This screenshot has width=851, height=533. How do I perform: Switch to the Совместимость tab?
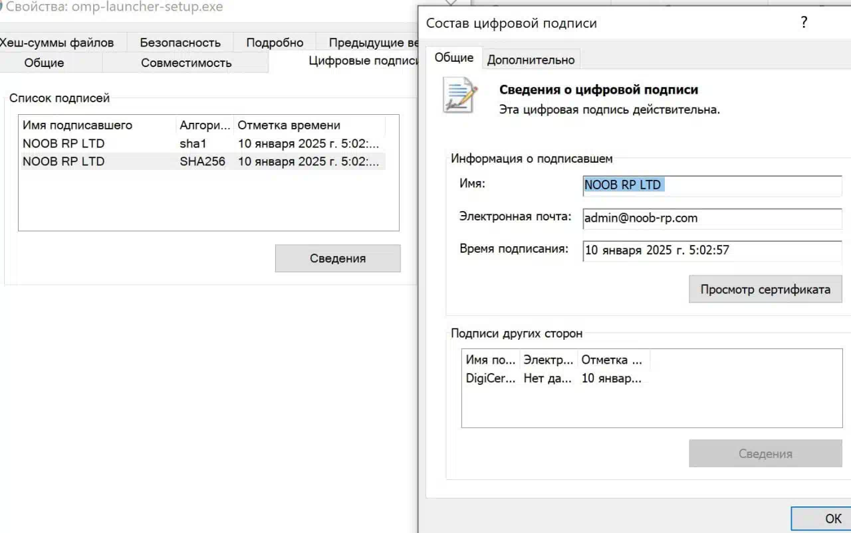tap(186, 62)
